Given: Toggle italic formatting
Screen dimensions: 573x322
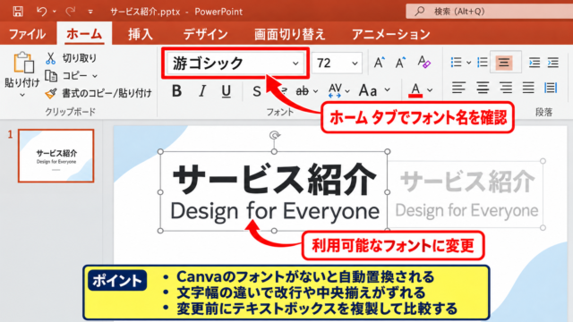Looking at the screenshot, I should 202,91.
